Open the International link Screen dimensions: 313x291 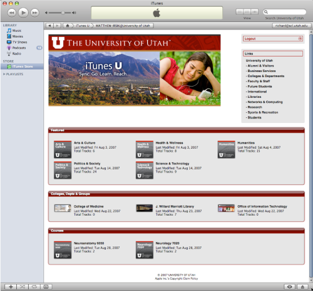[257, 92]
